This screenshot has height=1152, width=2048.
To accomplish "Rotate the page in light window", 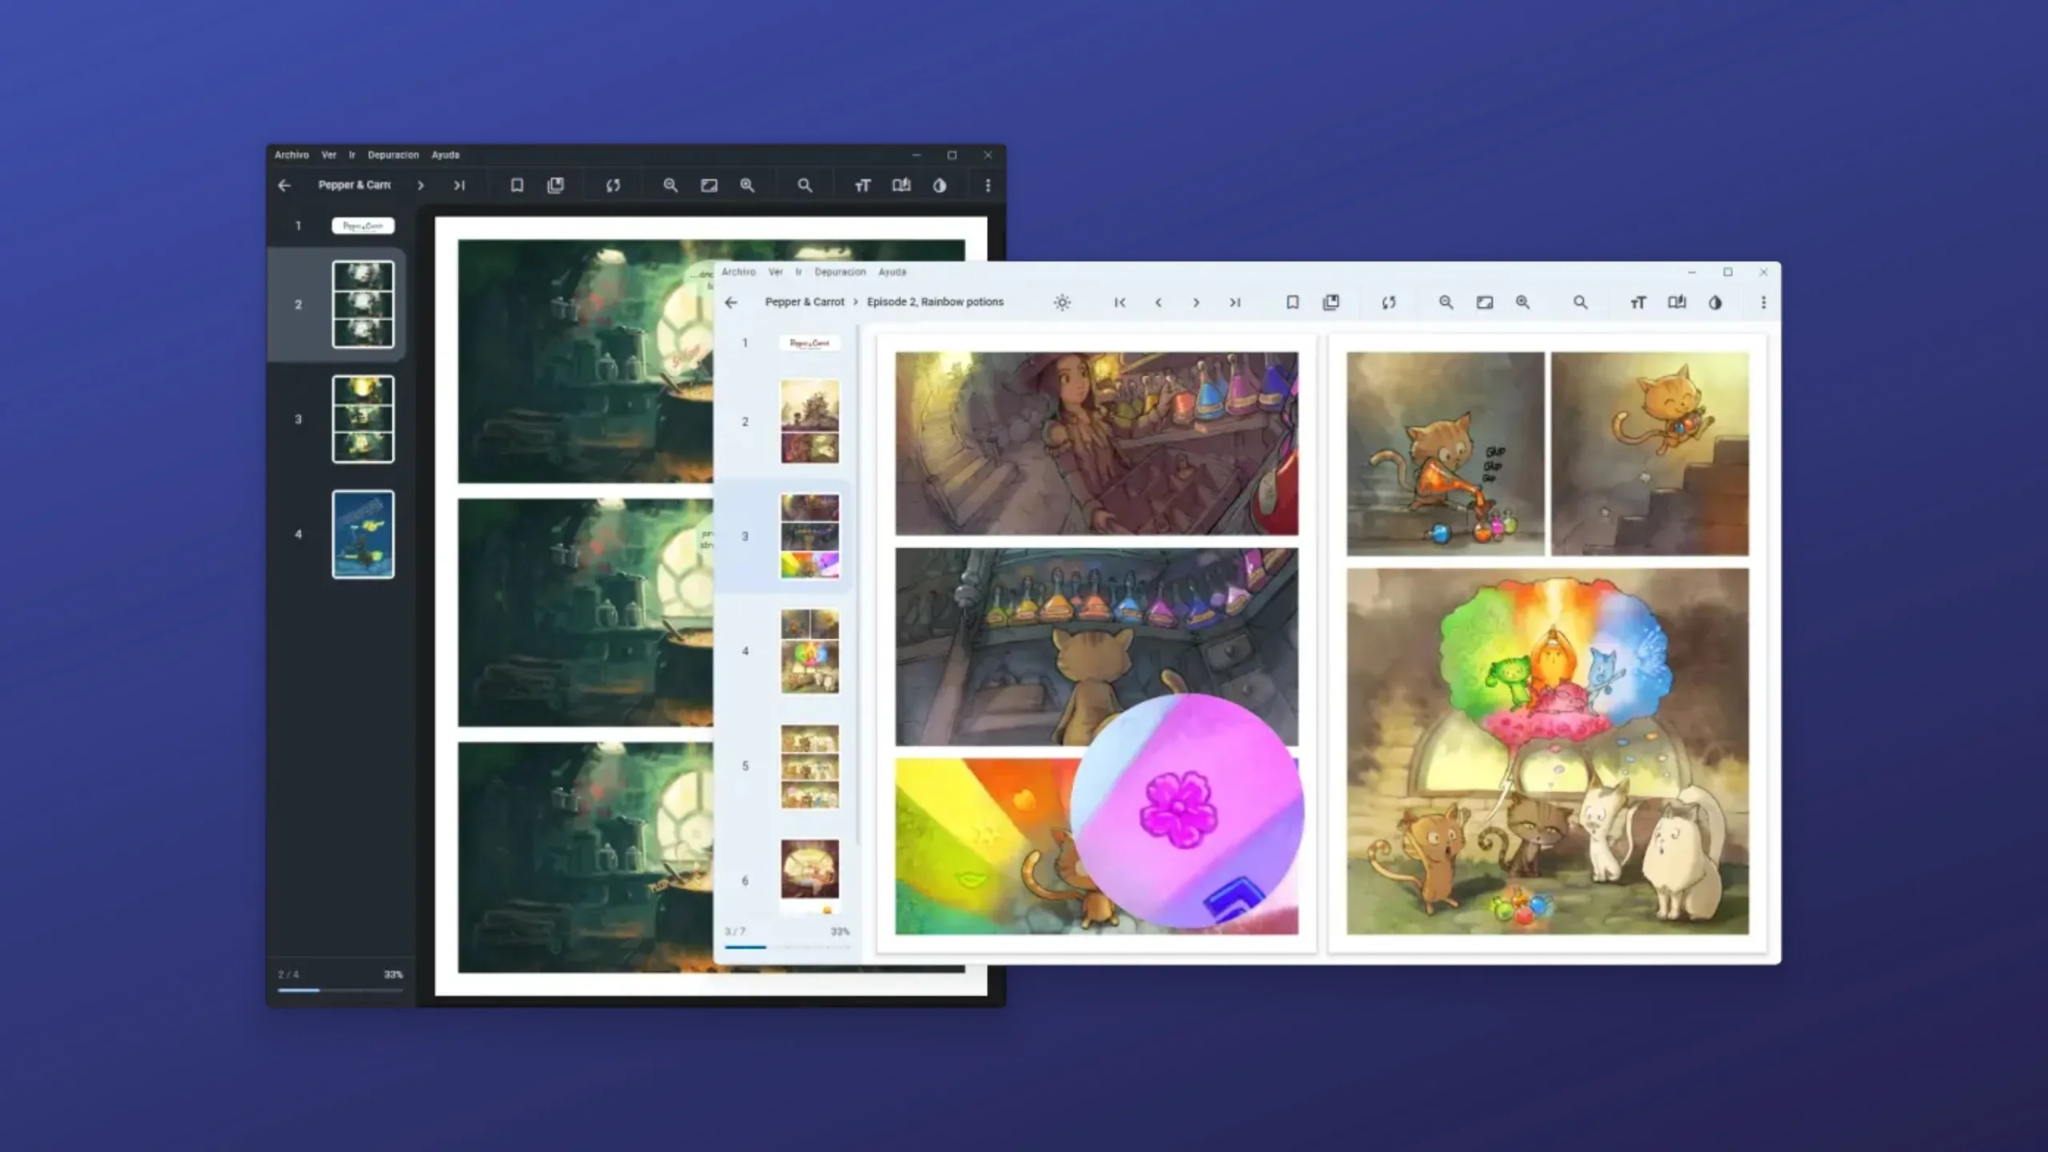I will point(1388,302).
